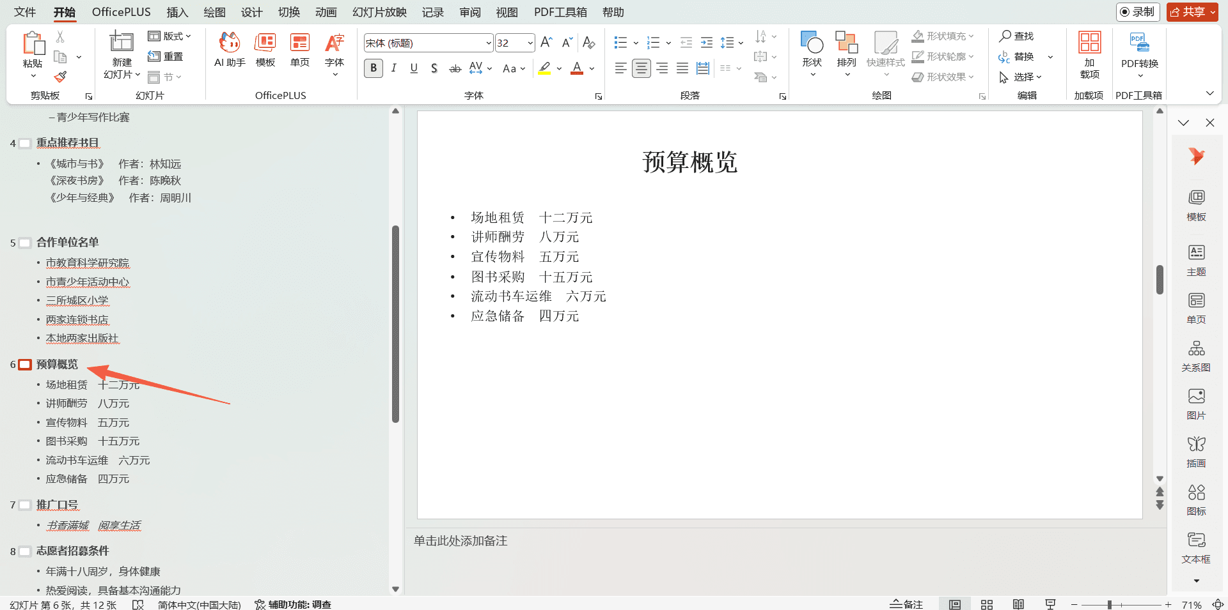Switch to reading view in status bar
The image size is (1228, 610).
(1018, 604)
